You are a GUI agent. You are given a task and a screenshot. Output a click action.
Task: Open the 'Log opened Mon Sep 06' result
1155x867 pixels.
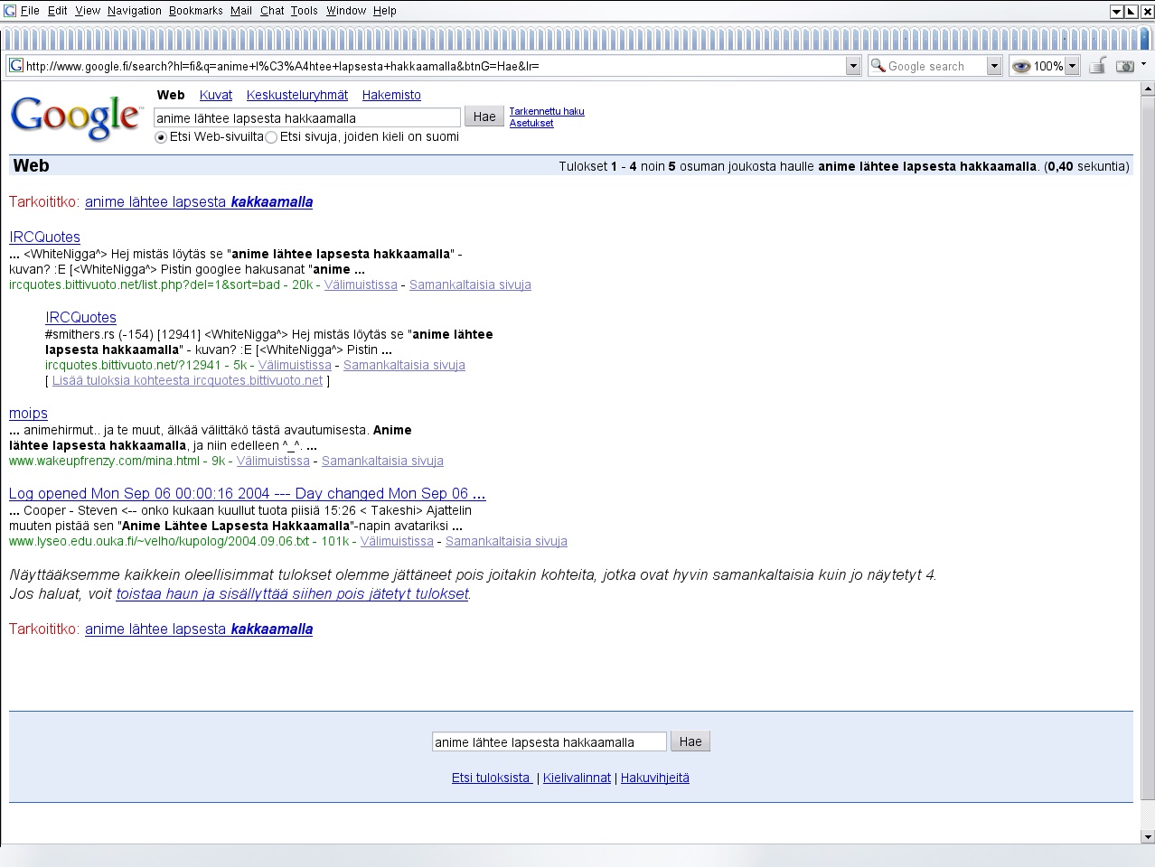(247, 493)
